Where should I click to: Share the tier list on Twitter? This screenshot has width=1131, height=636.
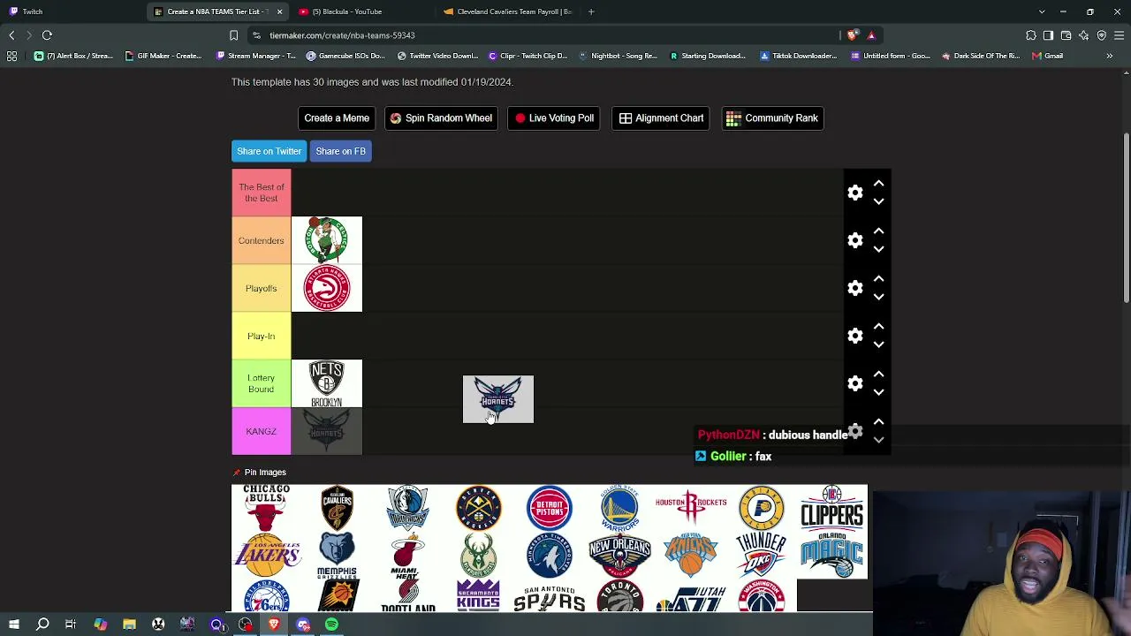click(x=269, y=151)
